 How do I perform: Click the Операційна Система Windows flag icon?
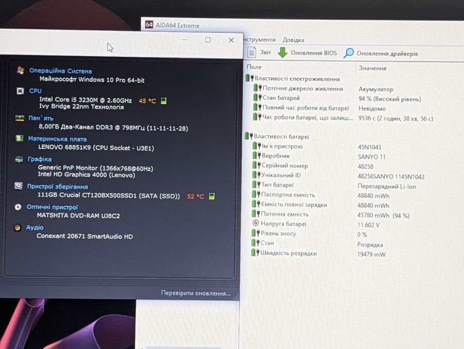click(21, 71)
